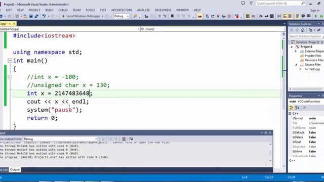This screenshot has width=324, height=182.
Task: Toggle Word Wrap icon in Output toolbar
Action: [131, 139]
